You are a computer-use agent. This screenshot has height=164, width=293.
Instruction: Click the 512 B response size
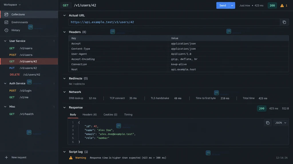pyautogui.click(x=285, y=108)
